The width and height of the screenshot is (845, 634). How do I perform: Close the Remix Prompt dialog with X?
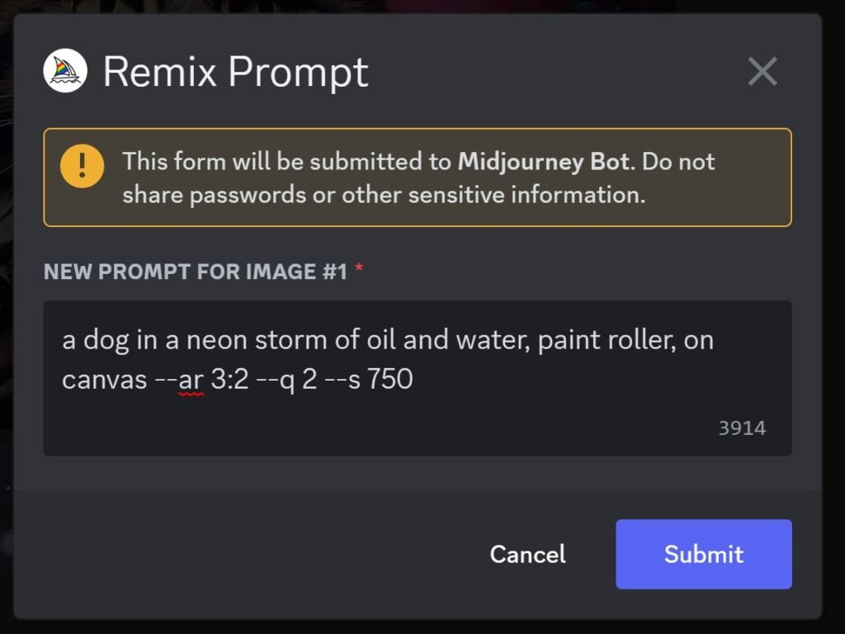click(x=762, y=71)
